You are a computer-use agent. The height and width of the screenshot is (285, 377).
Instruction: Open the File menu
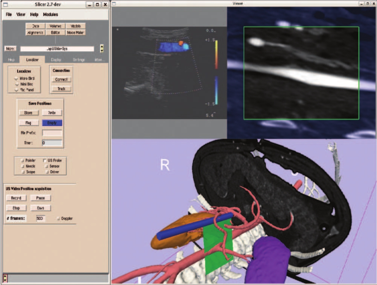point(9,15)
